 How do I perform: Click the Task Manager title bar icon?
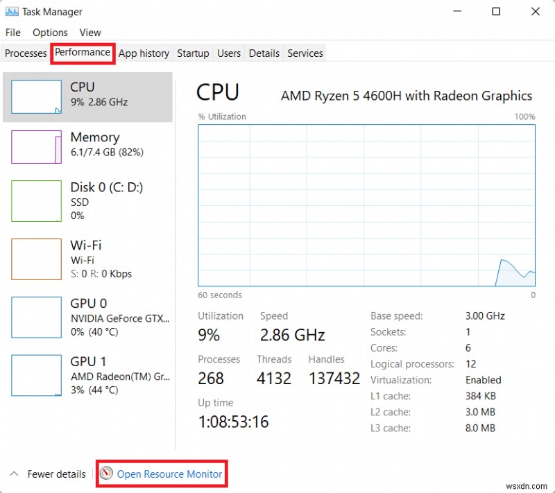coord(11,11)
